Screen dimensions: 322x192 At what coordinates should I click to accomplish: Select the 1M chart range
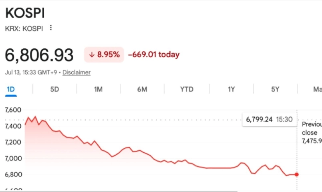[99, 90]
